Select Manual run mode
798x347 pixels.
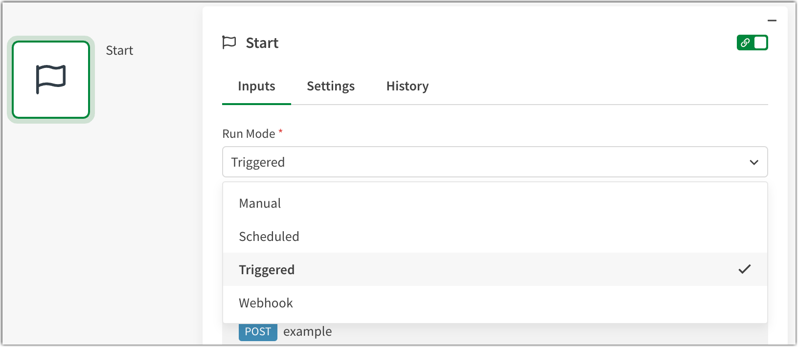coord(260,203)
